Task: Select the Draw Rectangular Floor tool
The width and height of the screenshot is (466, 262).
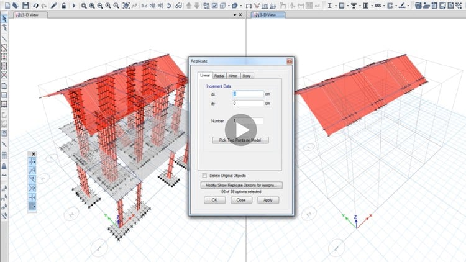Action: pos(4,95)
